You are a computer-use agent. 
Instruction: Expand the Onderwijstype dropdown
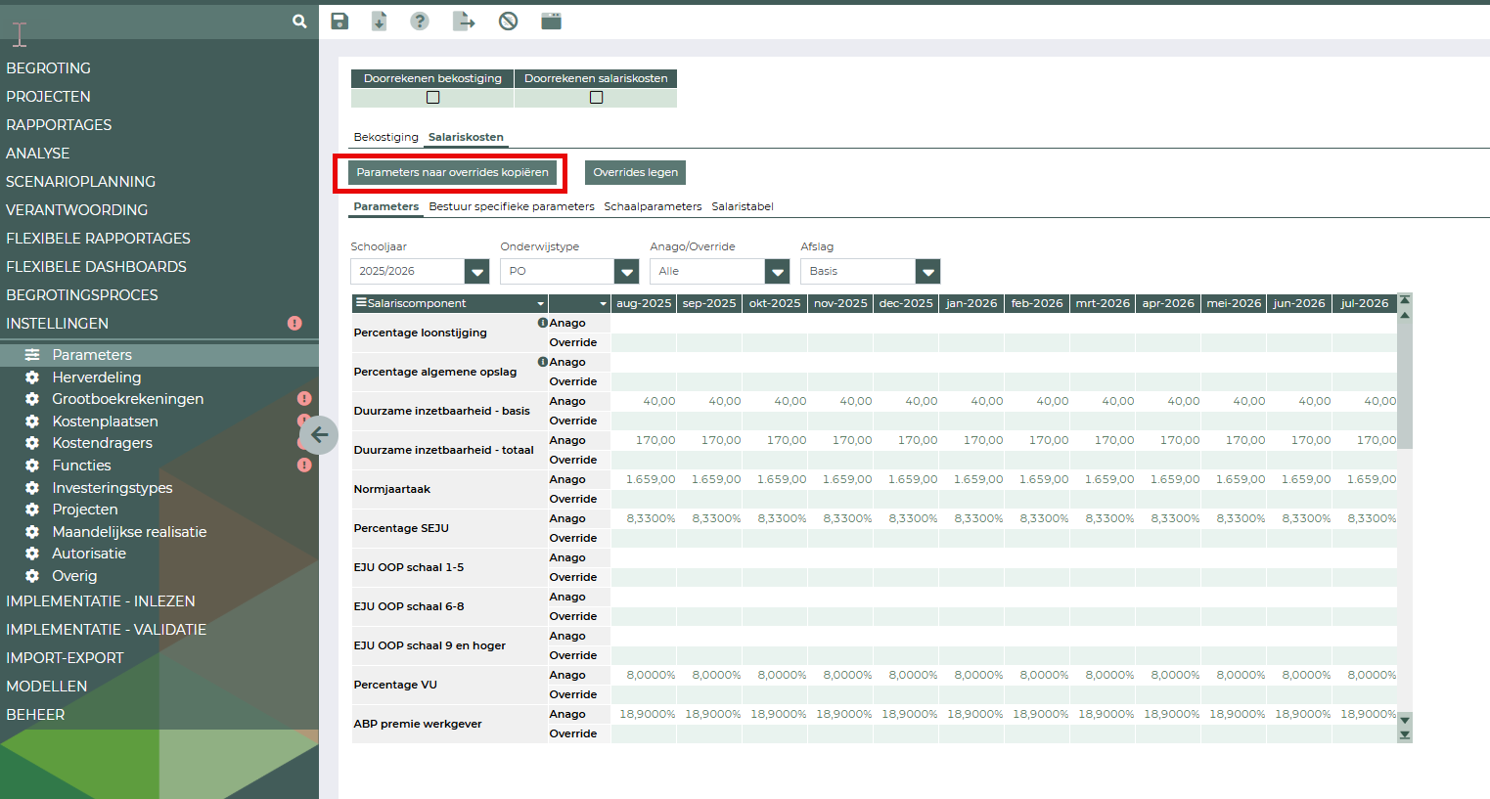click(x=626, y=272)
